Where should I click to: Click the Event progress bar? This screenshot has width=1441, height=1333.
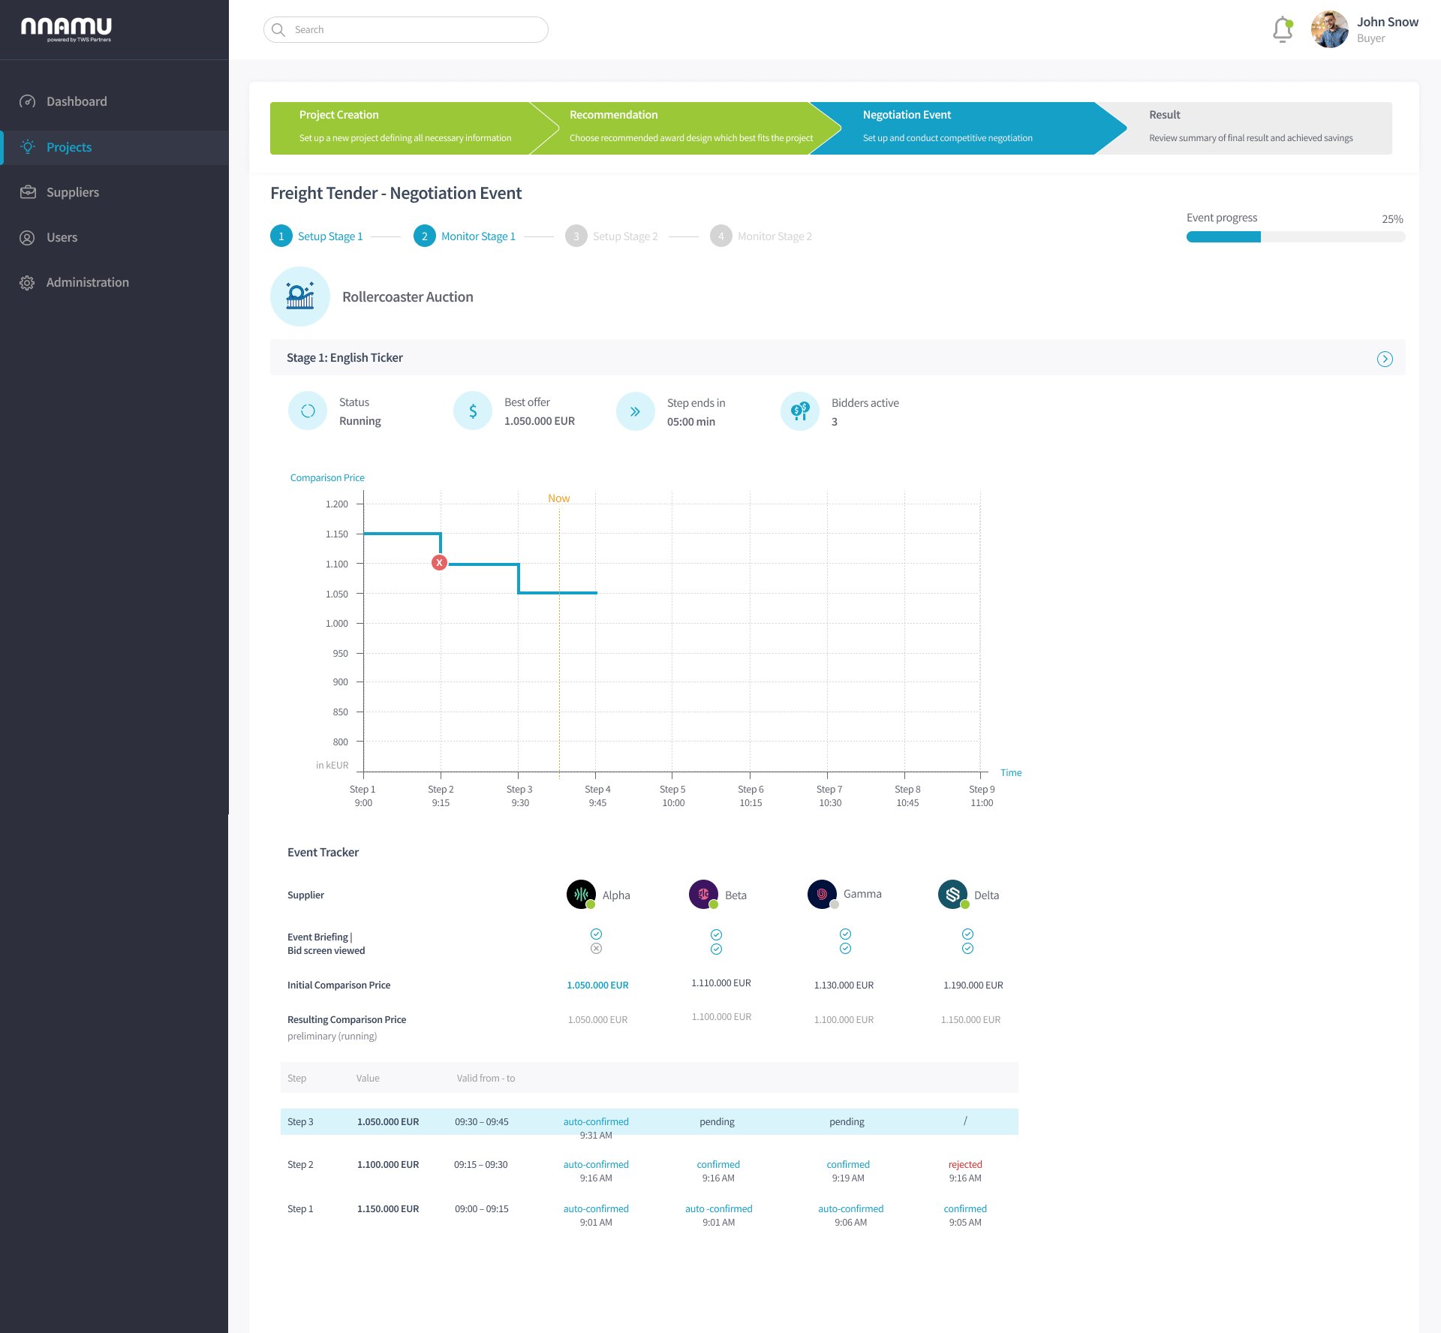click(x=1295, y=237)
